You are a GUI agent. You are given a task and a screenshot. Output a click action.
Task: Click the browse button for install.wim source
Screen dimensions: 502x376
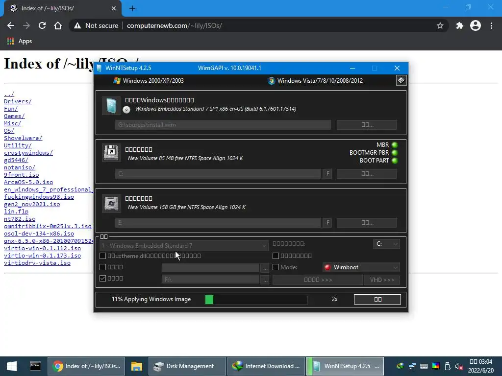[367, 125]
